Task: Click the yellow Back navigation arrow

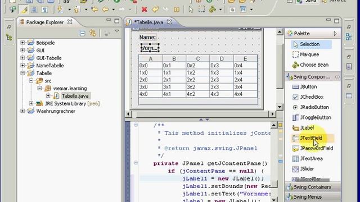Action: click(x=105, y=10)
